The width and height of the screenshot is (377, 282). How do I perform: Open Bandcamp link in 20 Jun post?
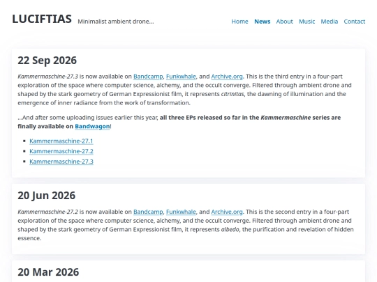[x=148, y=212]
